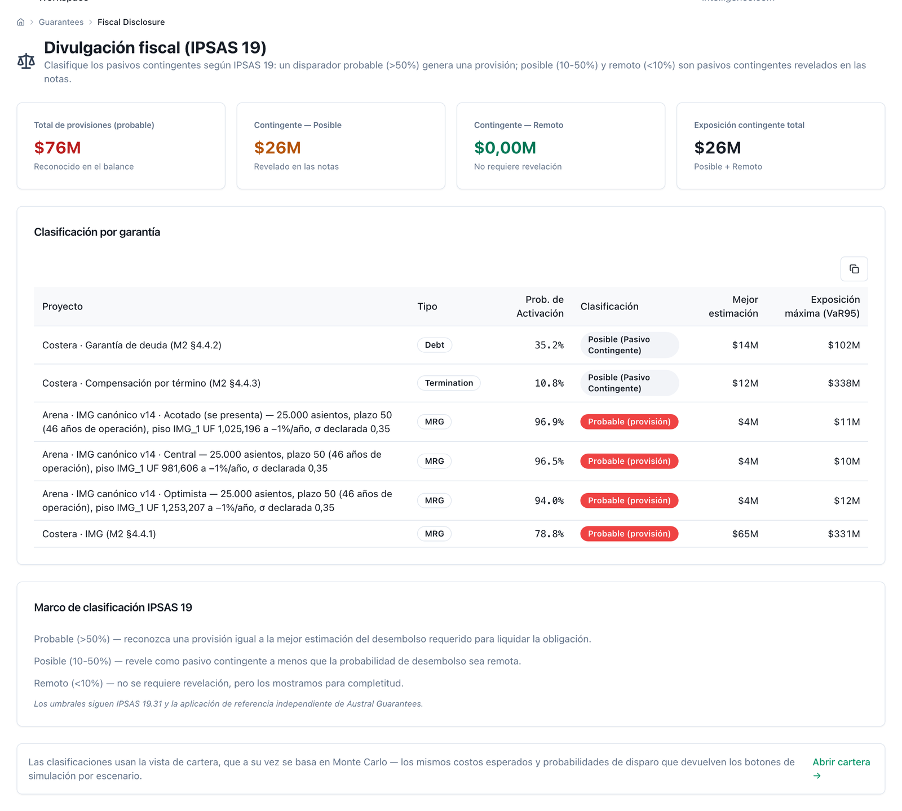Click the Exposición máxima (VaR95) column header

pyautogui.click(x=822, y=307)
